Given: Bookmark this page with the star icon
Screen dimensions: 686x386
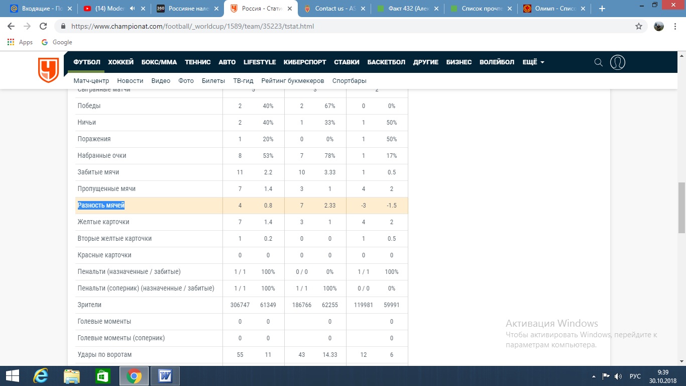Looking at the screenshot, I should tap(639, 26).
